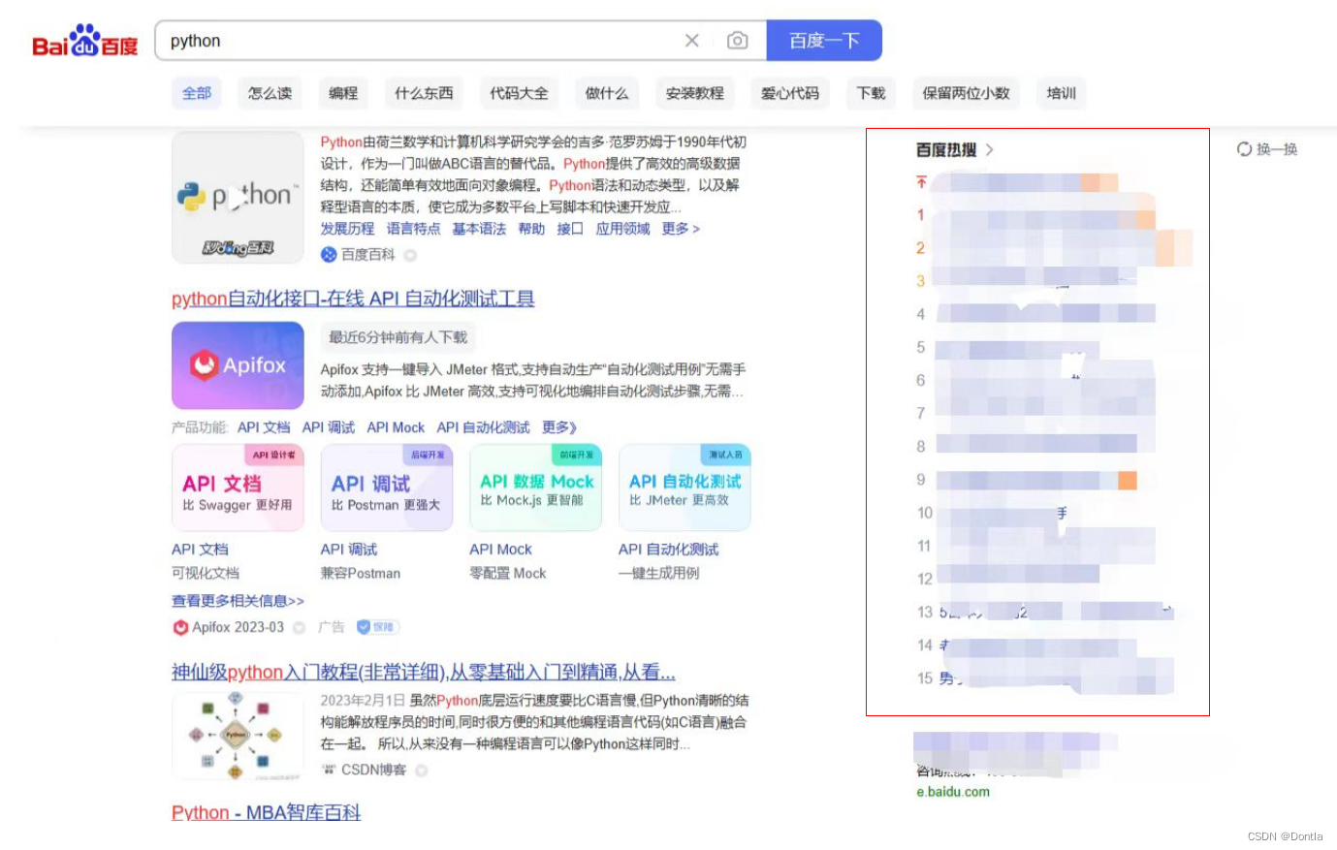Select the 做什么 suggestion tab
Viewport: 1337px width, 850px height.
pyautogui.click(x=607, y=93)
